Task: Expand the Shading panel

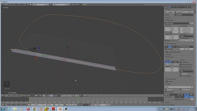Action: 168,55
